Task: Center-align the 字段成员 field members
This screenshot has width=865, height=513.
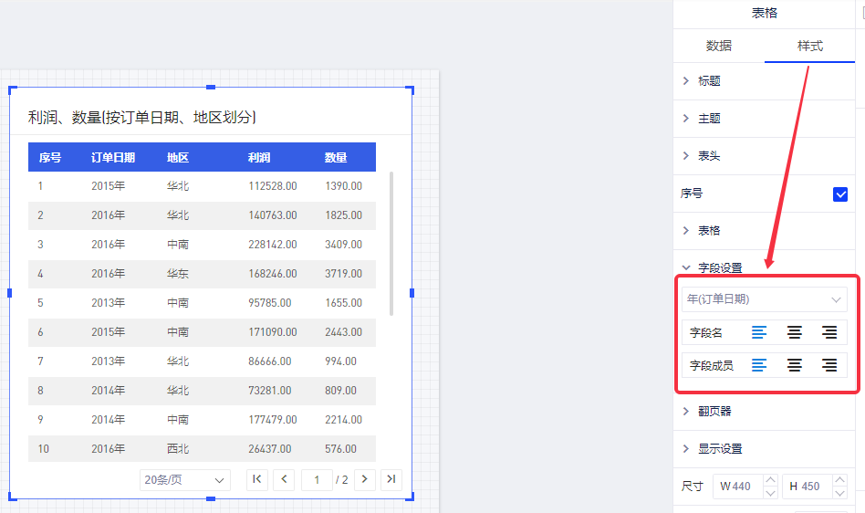Action: tap(795, 365)
